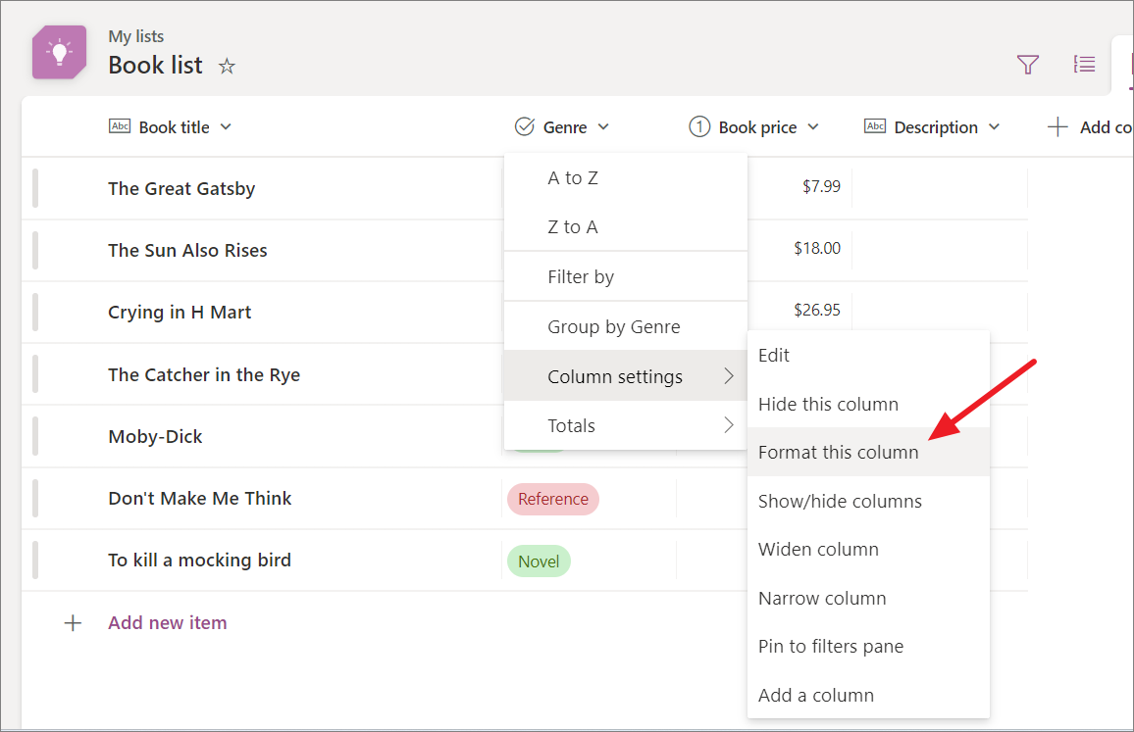The image size is (1134, 732).
Task: Open the Book title column dropdown
Action: [x=227, y=126]
